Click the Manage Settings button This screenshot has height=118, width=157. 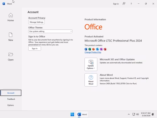tap(37, 22)
